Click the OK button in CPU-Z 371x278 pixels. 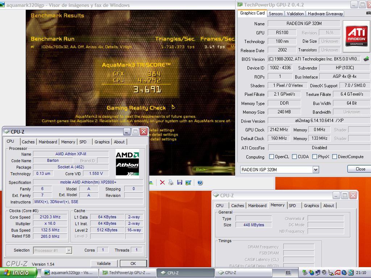point(133,264)
